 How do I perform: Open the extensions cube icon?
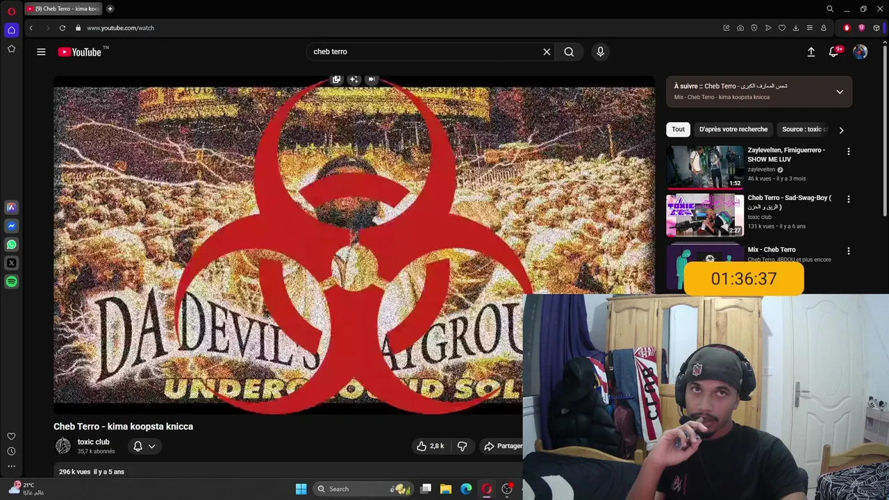(876, 28)
